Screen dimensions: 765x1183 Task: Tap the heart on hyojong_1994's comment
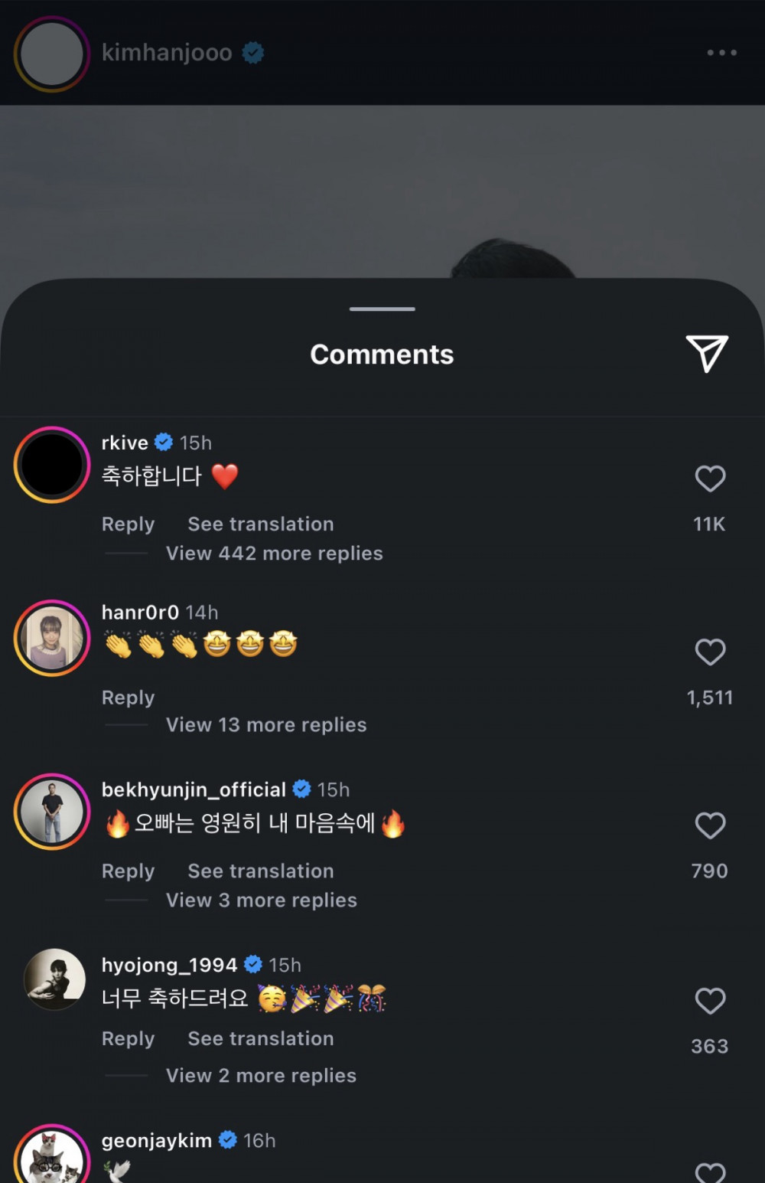click(x=710, y=1001)
